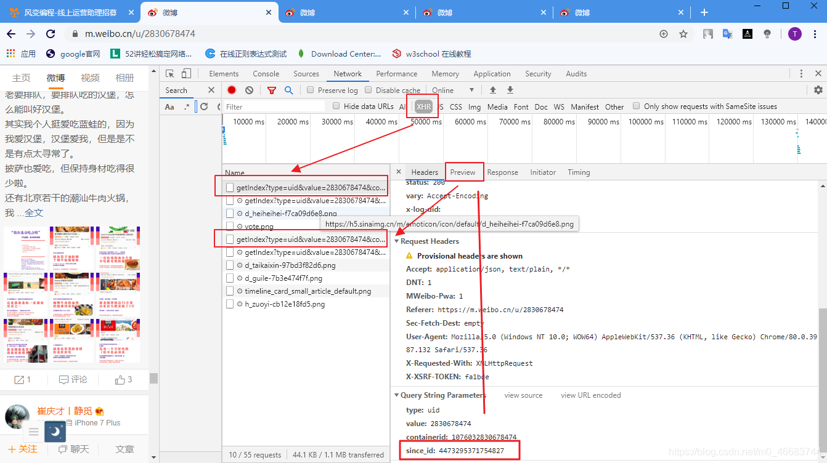
Task: Open network settings gear icon
Action: pos(818,90)
